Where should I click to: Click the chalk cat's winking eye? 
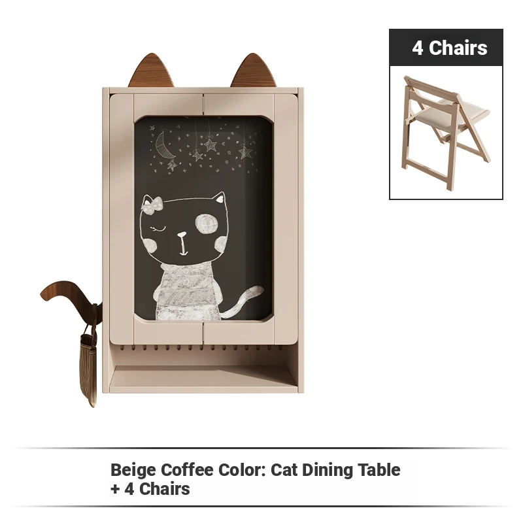tap(158, 229)
